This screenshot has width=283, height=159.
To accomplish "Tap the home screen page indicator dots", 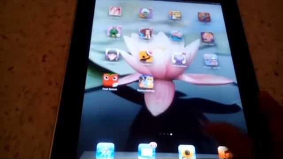I will pos(166,134).
